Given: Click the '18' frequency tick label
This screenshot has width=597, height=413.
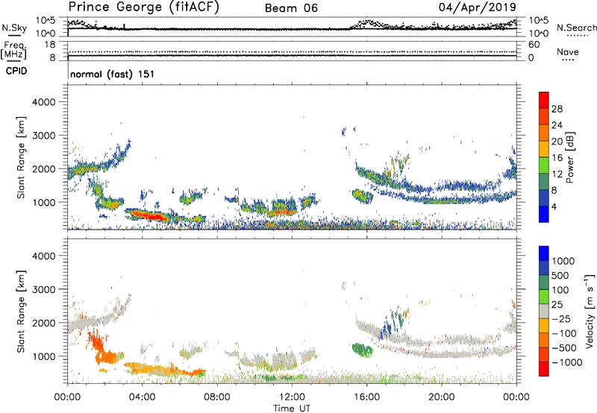Looking at the screenshot, I should coord(49,45).
